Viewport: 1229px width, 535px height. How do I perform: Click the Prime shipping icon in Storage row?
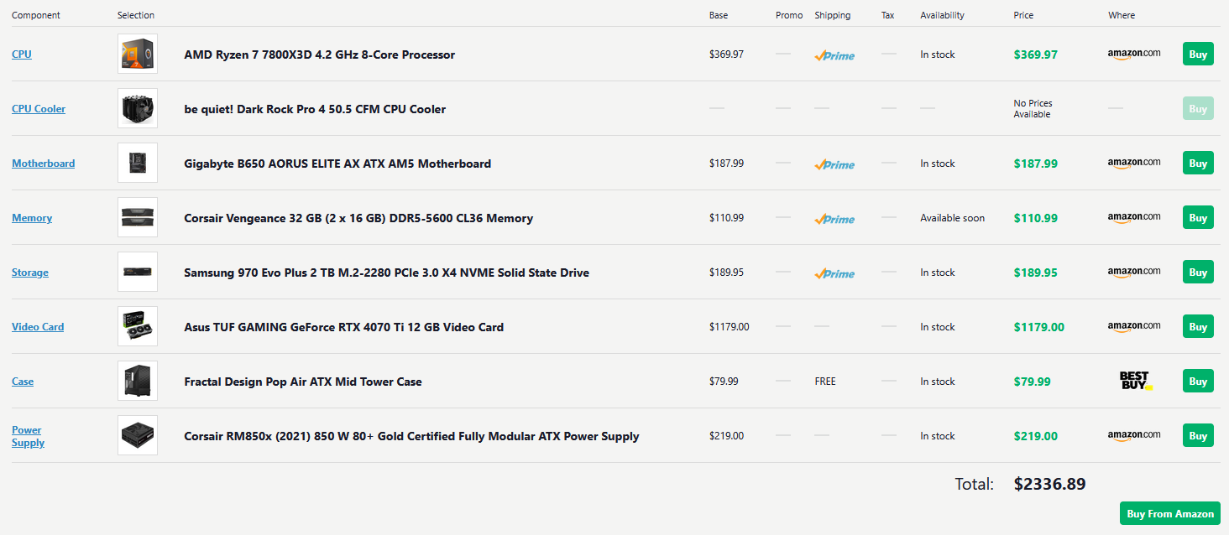(834, 273)
